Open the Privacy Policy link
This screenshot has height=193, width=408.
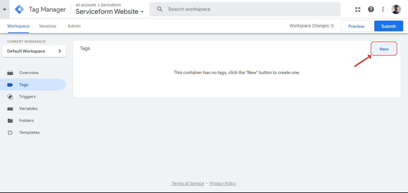click(223, 183)
